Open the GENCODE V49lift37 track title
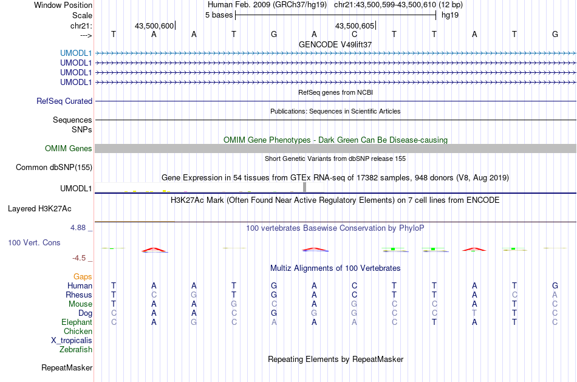The image size is (577, 382). pos(335,44)
